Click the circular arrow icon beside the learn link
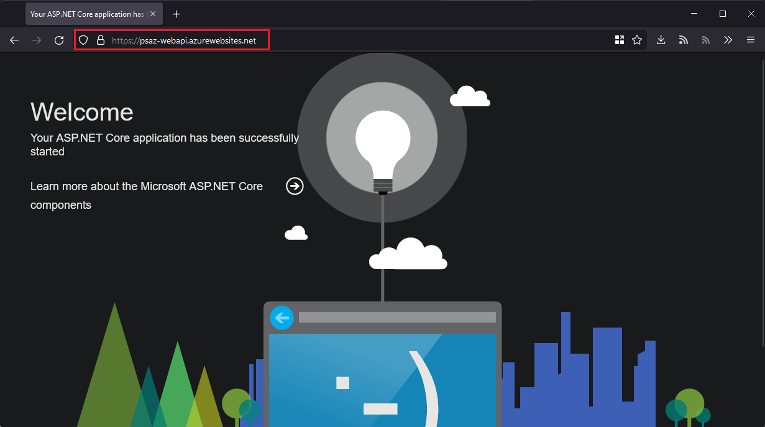 (x=294, y=186)
